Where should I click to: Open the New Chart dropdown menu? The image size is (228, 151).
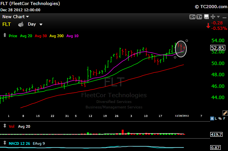pyautogui.click(x=15, y=17)
